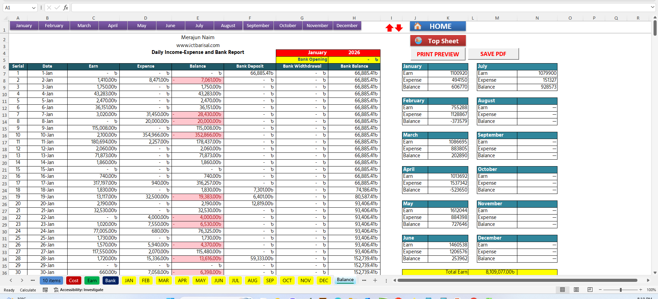658x299 pixels.
Task: Switch to the Earn sheet tab
Action: (x=92, y=280)
